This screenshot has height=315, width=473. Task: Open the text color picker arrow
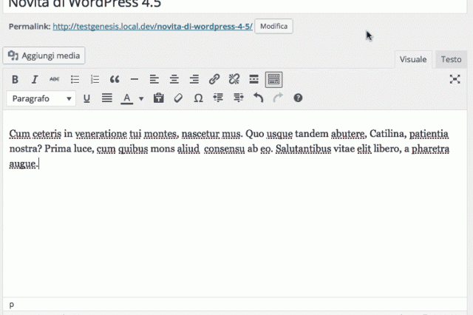click(141, 98)
